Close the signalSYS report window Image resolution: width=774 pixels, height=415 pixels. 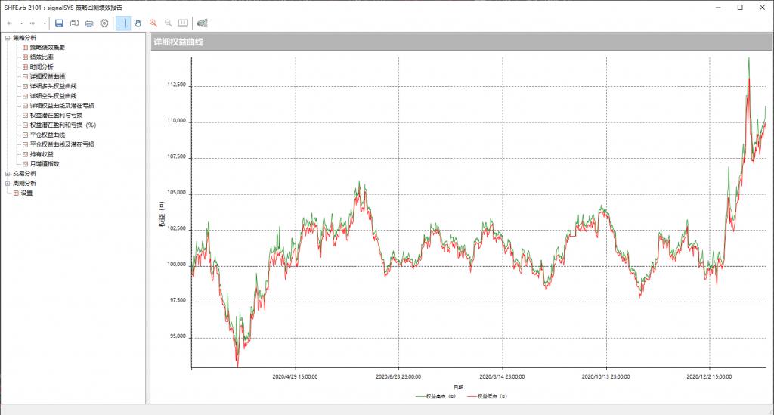(762, 8)
